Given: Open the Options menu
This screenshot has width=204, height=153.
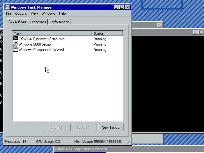Looking at the screenshot, I should (21, 13).
